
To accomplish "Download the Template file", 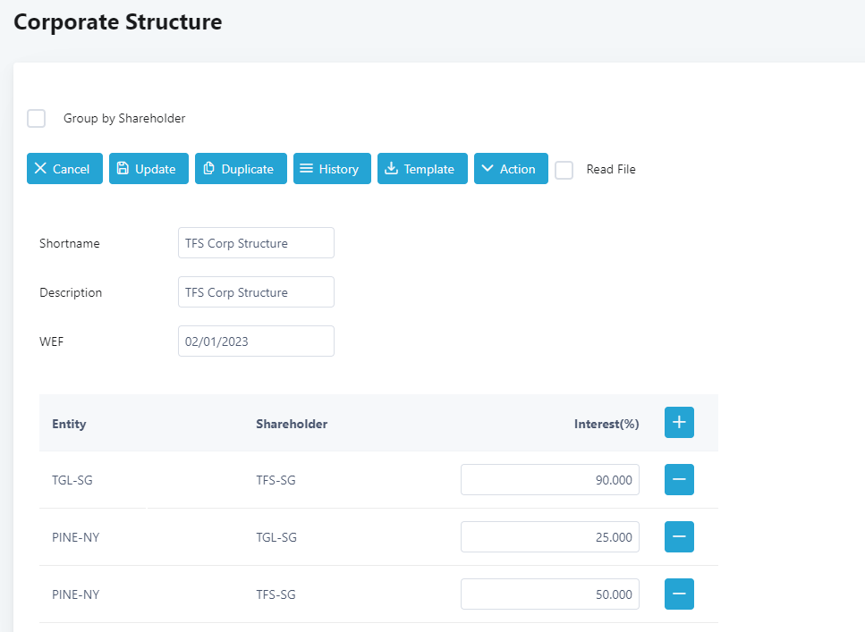I will 422,169.
